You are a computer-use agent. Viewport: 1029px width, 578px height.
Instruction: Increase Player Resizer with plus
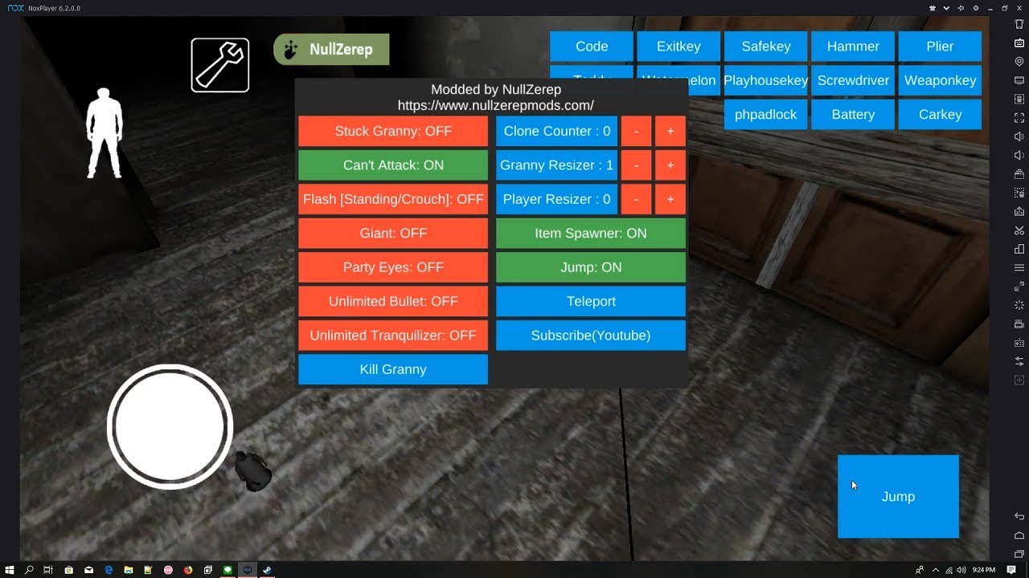point(670,199)
